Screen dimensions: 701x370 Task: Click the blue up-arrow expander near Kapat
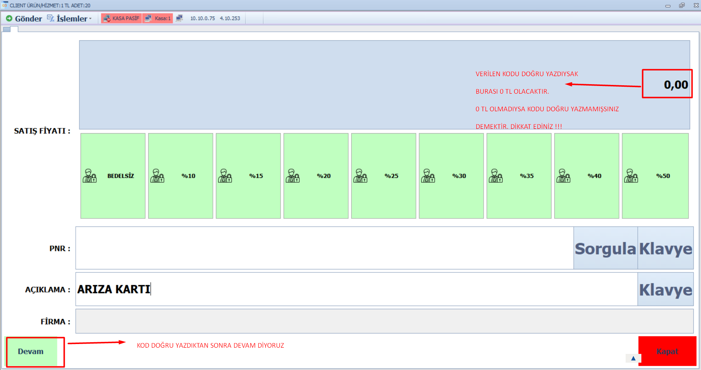(633, 358)
